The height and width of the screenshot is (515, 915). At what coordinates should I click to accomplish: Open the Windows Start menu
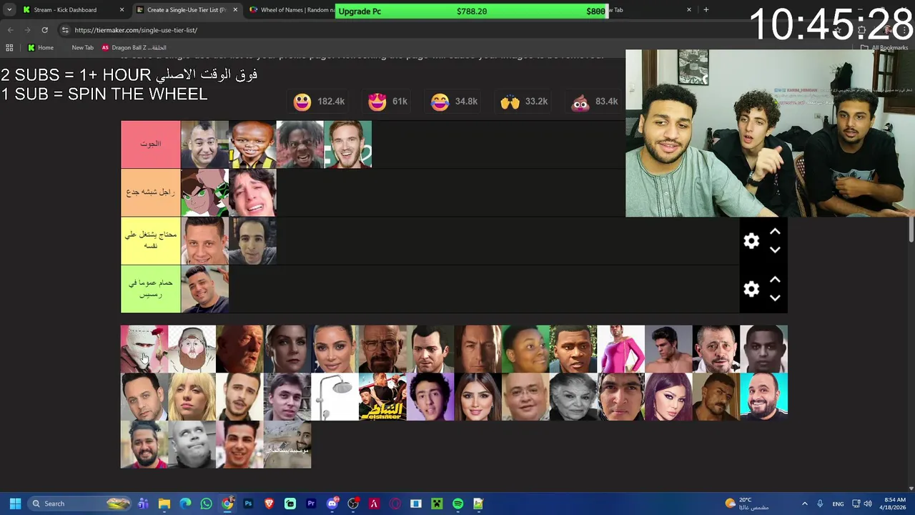pos(15,504)
